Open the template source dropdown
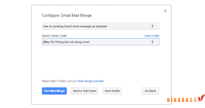The width and height of the screenshot is (205, 108). [101, 26]
